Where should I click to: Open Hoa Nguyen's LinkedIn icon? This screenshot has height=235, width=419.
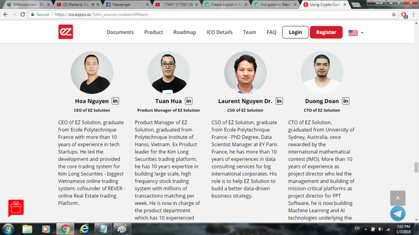(x=115, y=101)
